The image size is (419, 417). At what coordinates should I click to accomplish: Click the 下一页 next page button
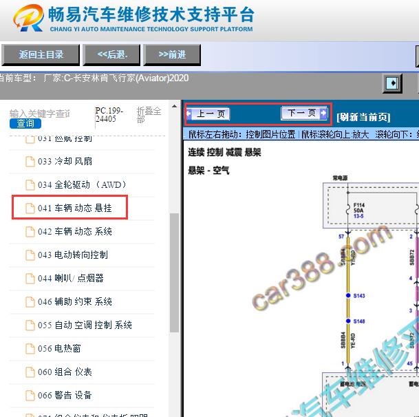pos(304,113)
